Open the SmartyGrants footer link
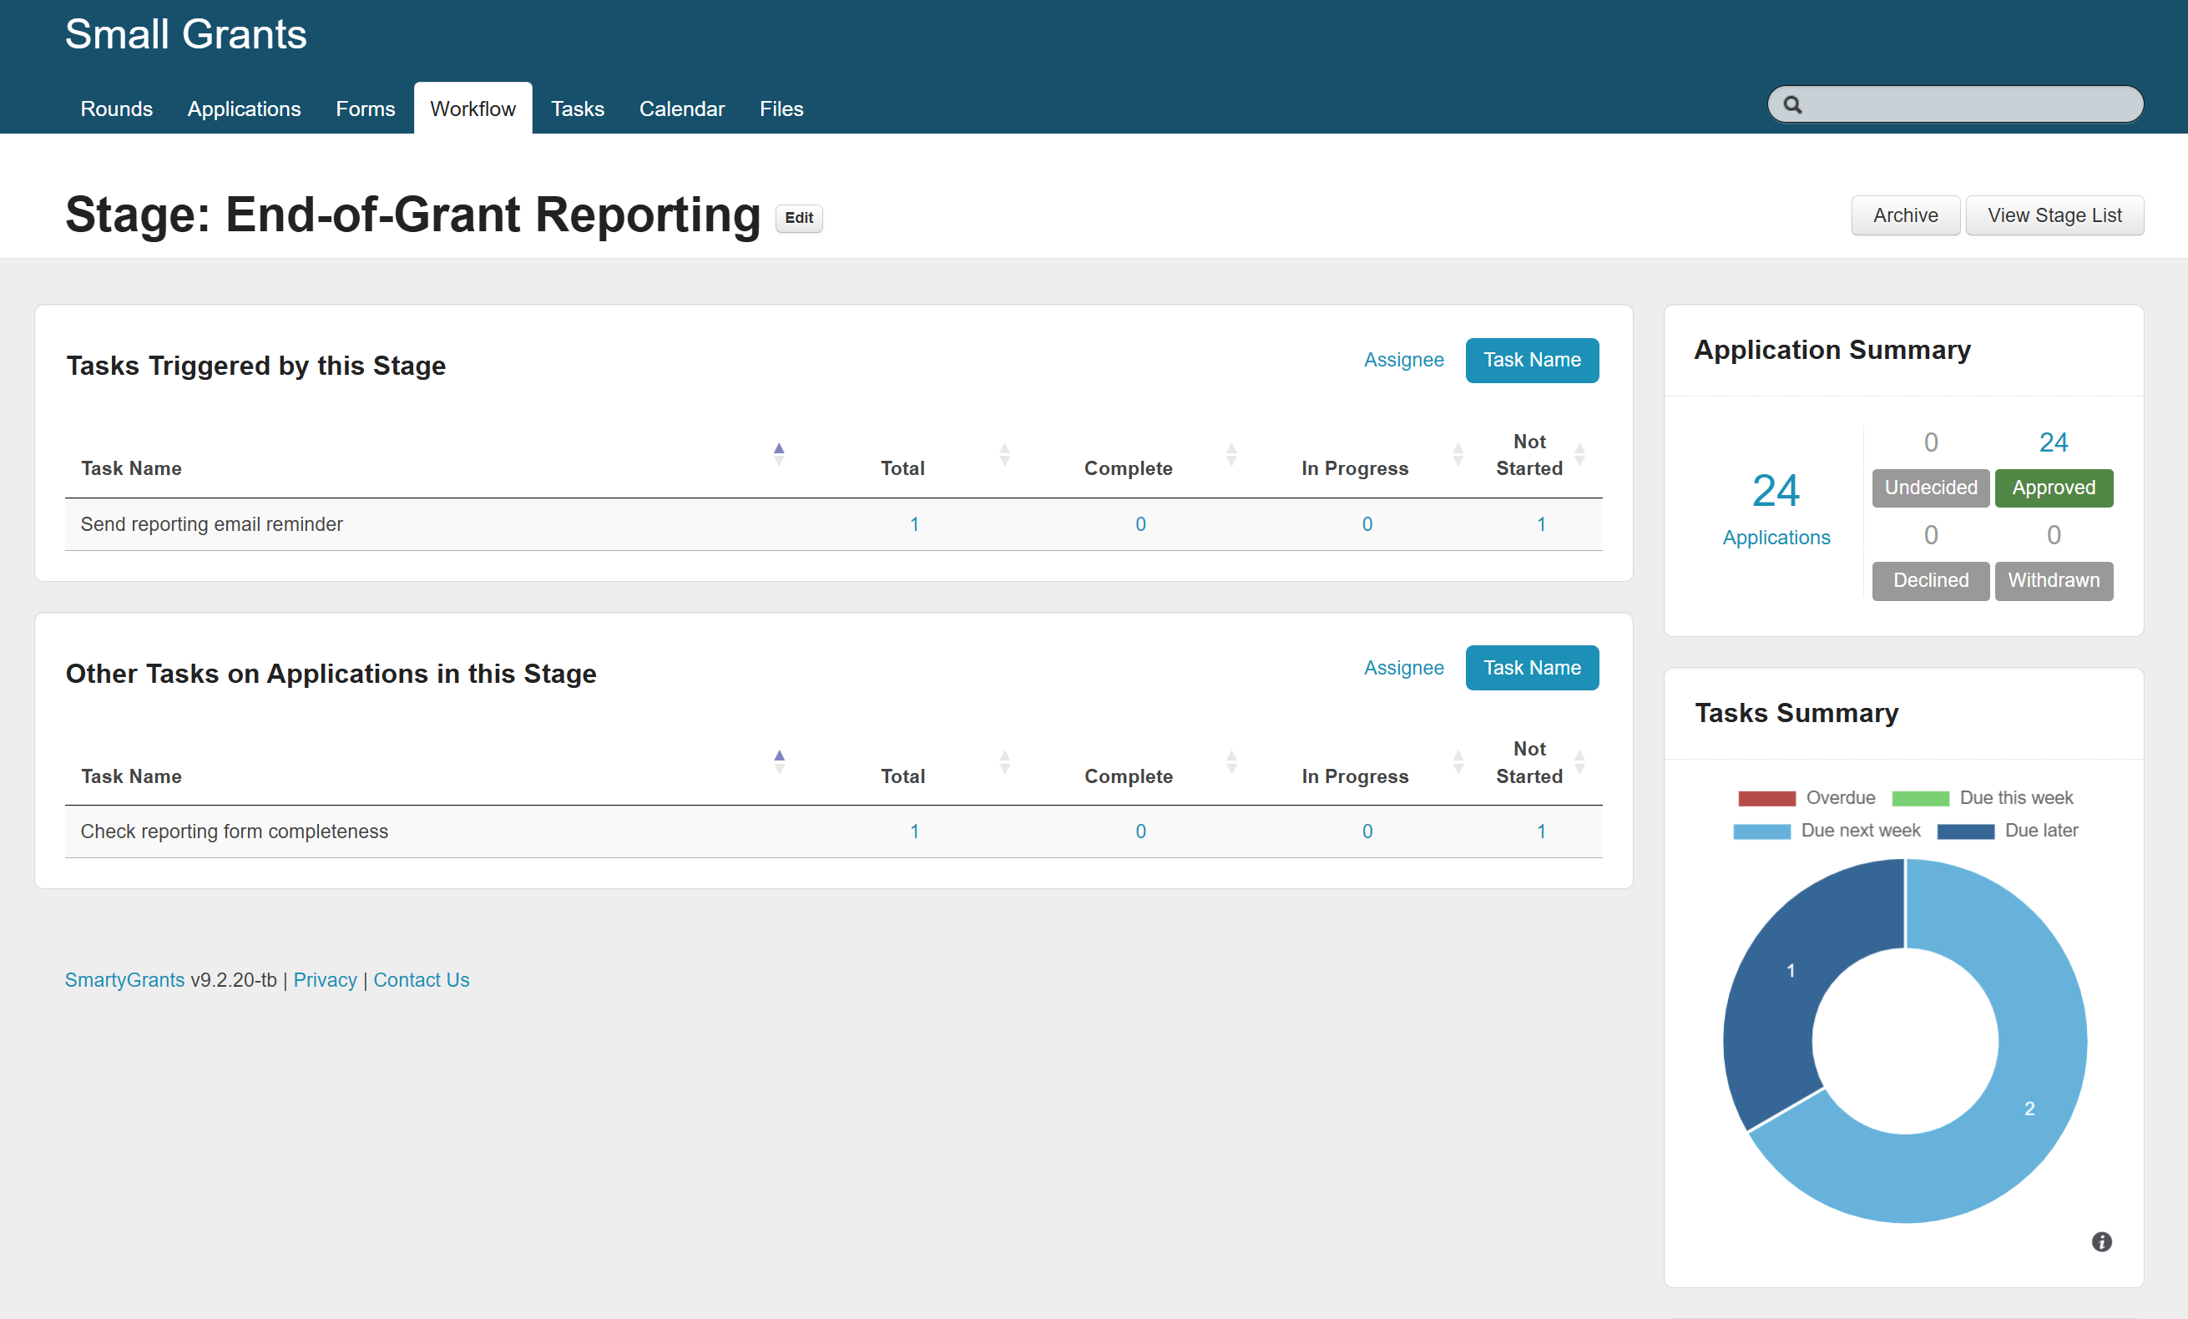This screenshot has width=2188, height=1319. coord(124,980)
